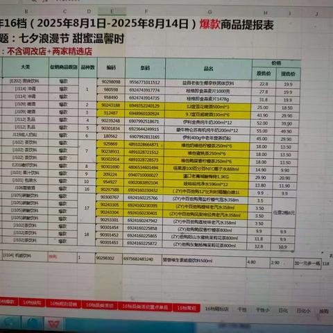Click original price cell 45.00
The image size is (333, 333).
tap(262, 139)
